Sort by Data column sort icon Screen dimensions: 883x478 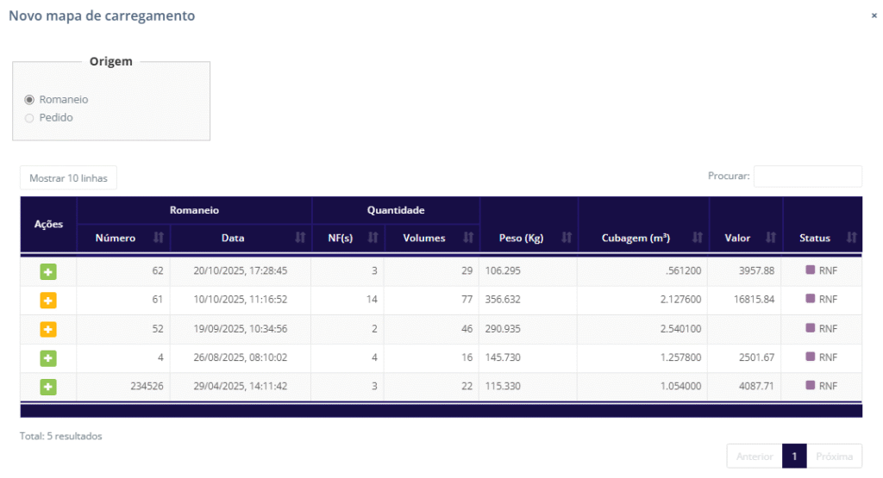(x=299, y=238)
